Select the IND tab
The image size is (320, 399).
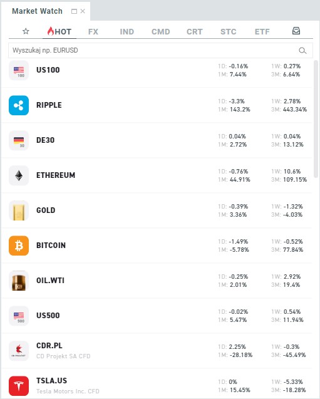pyautogui.click(x=127, y=32)
